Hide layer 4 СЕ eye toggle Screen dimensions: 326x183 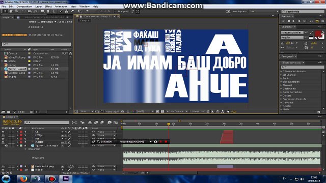point(3,132)
